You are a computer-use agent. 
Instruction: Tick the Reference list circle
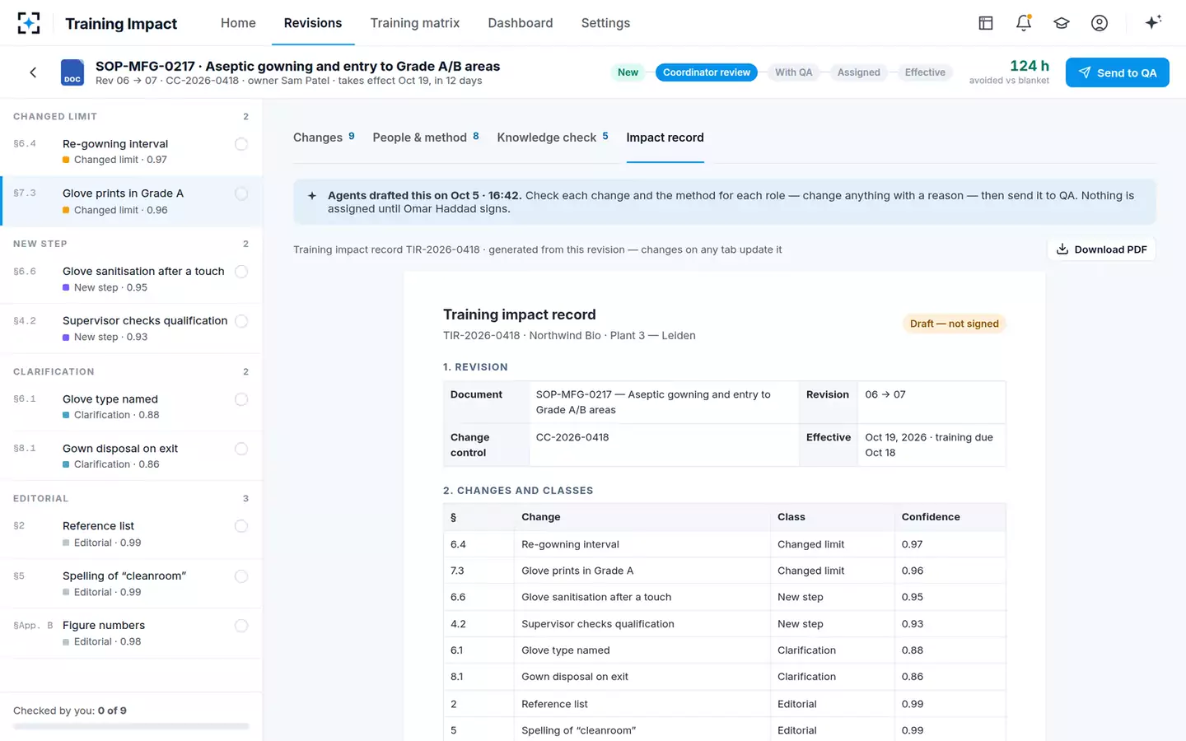(241, 526)
